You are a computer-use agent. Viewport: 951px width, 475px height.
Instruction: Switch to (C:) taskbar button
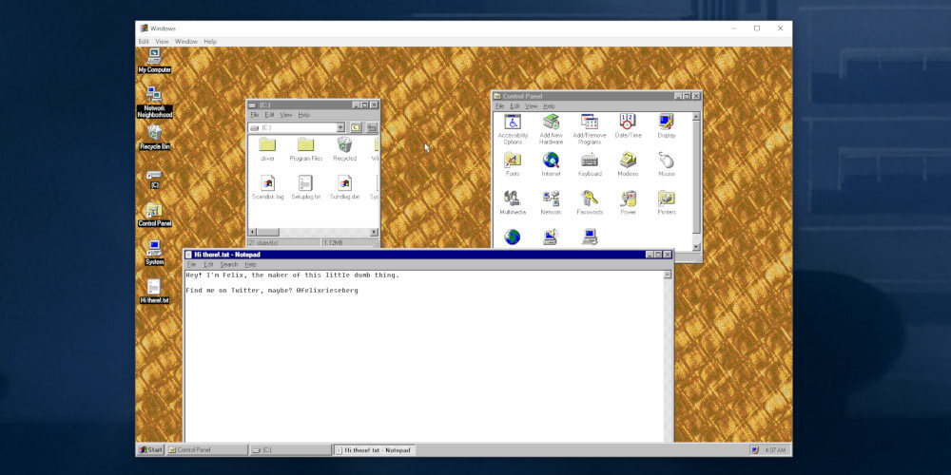(x=290, y=450)
